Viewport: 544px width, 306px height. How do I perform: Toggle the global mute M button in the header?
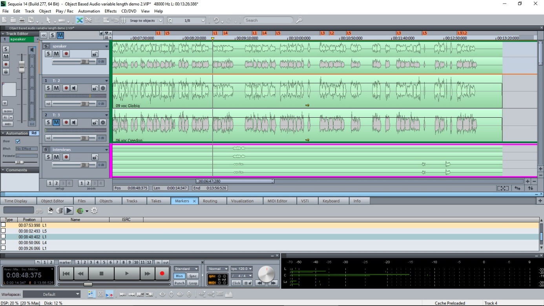pyautogui.click(x=60, y=35)
